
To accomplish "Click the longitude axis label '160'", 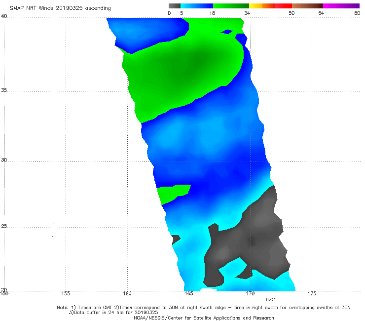I will click(127, 293).
